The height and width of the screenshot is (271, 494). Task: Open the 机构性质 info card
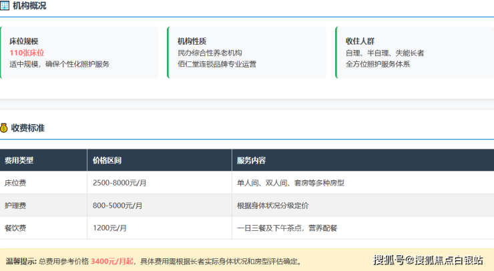click(246, 52)
